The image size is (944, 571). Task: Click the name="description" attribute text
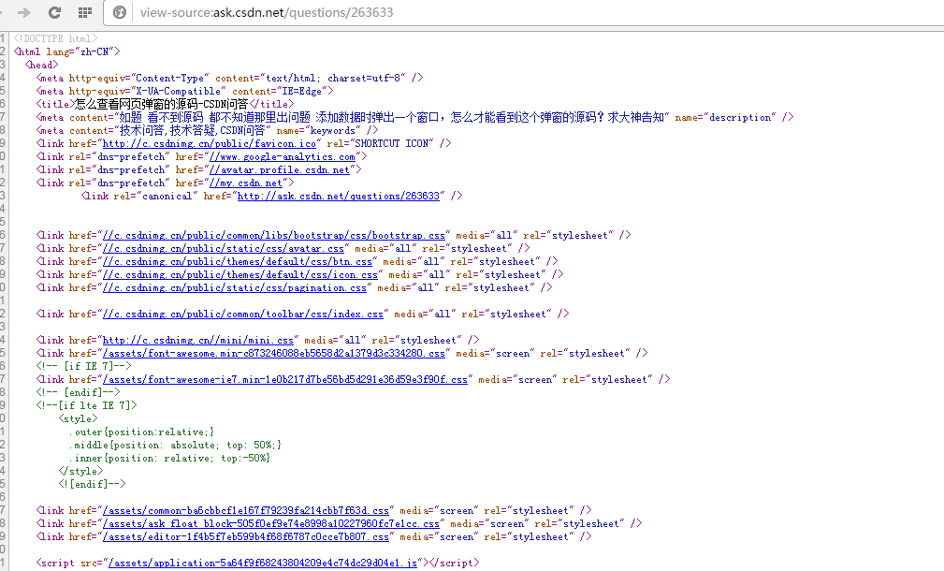[725, 117]
